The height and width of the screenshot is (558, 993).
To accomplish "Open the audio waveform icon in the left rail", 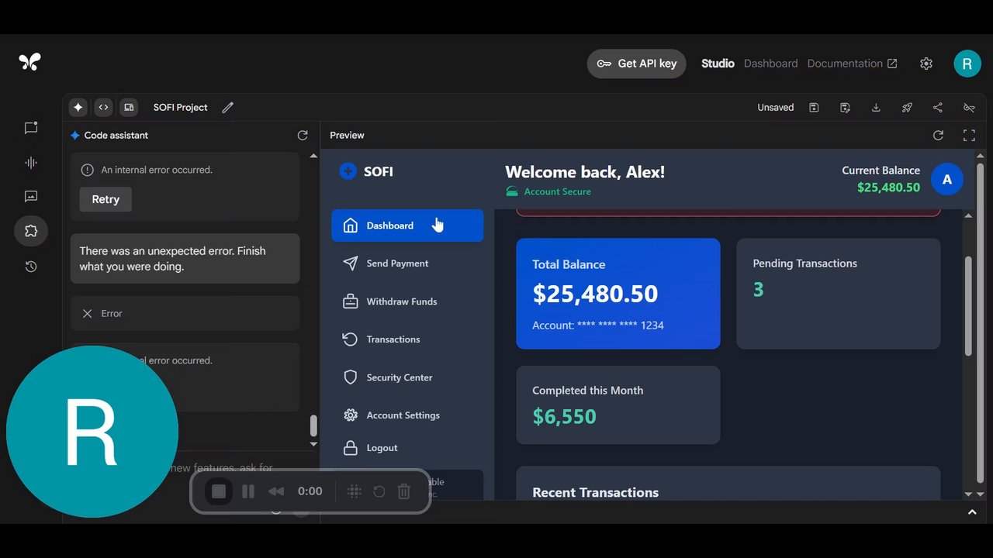I will click(x=31, y=163).
